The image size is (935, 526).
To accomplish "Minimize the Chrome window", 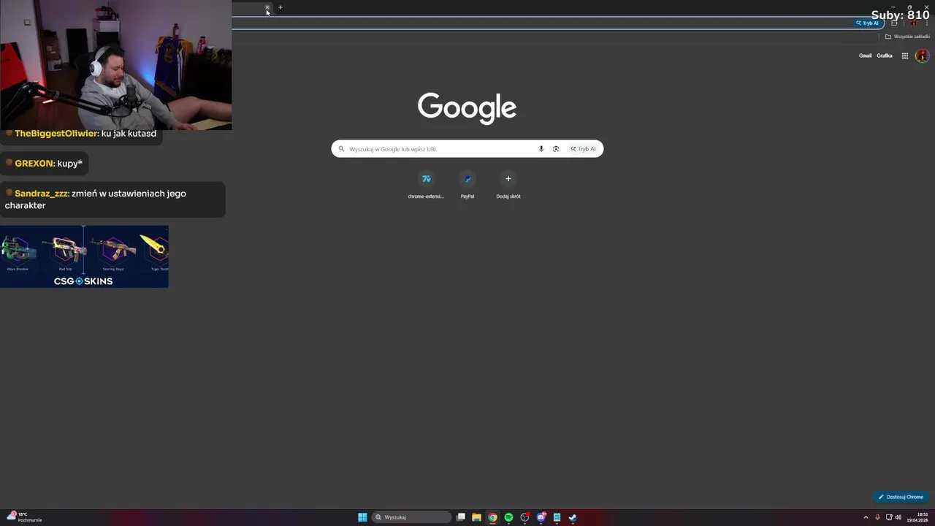I will (893, 7).
